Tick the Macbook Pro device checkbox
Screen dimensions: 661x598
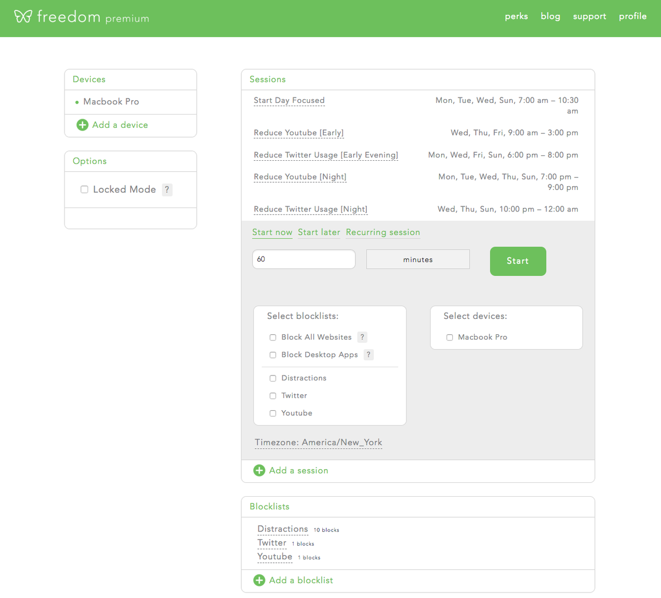click(449, 338)
